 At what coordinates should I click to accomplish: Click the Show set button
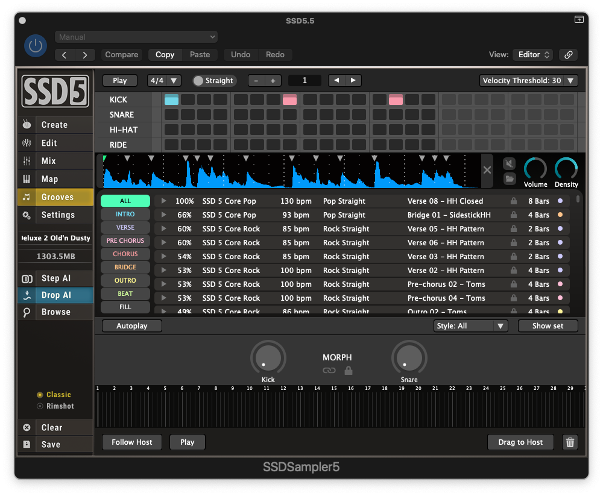[x=548, y=325]
